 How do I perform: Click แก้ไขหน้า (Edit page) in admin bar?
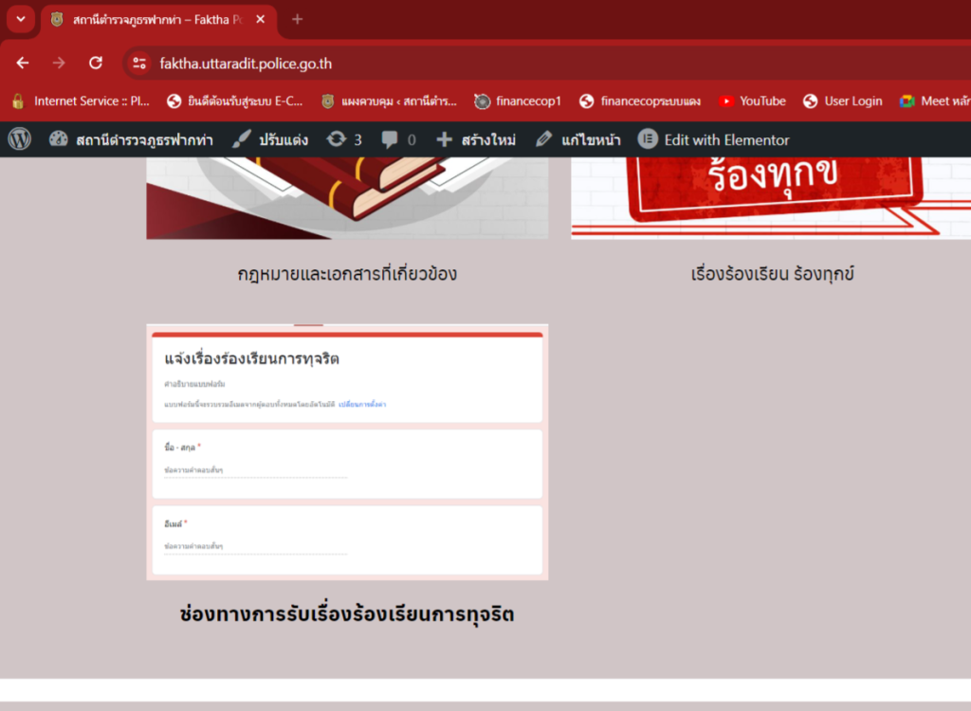coord(577,139)
